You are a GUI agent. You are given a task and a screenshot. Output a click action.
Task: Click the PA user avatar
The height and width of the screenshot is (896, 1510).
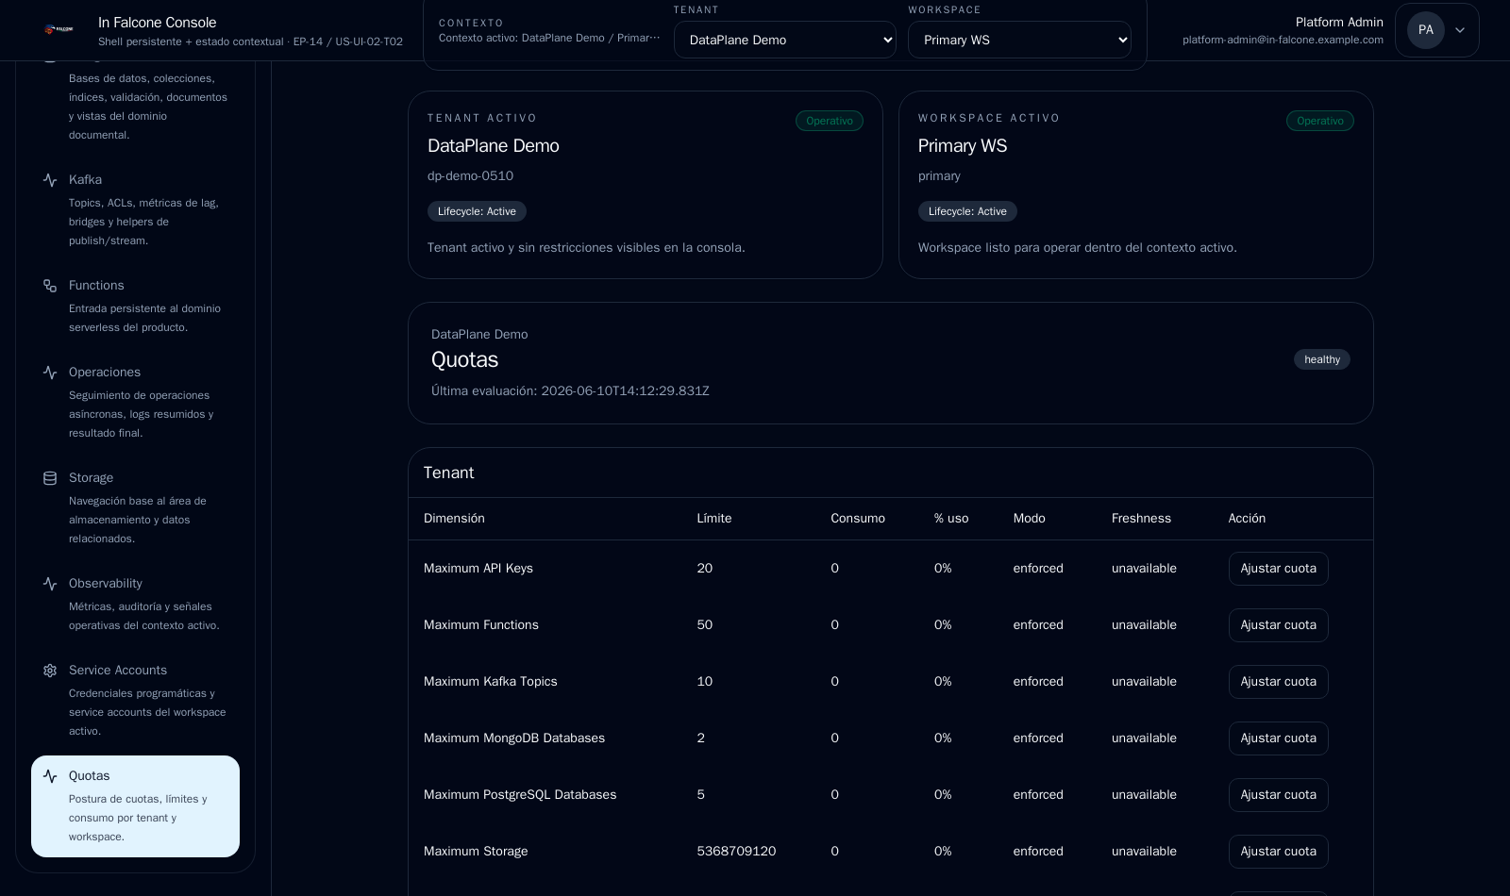pyautogui.click(x=1425, y=30)
